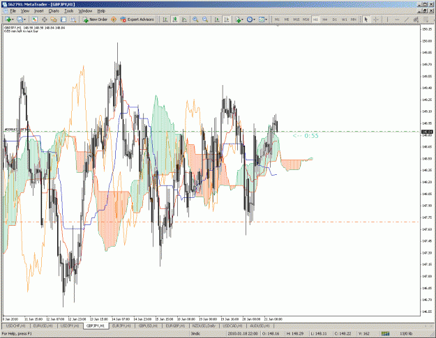
Task: Select the W1 timeframe
Action: pyautogui.click(x=344, y=20)
